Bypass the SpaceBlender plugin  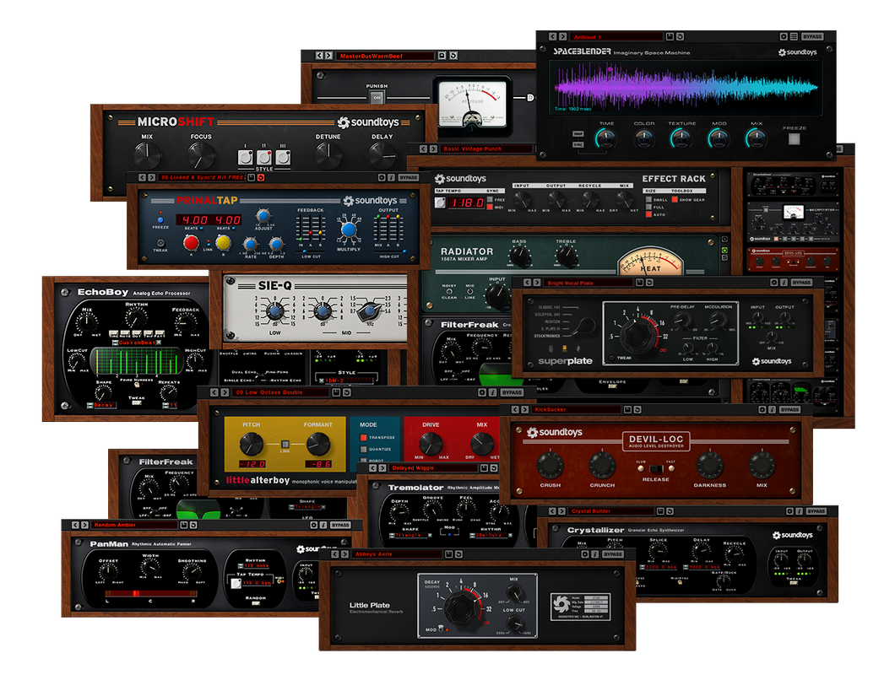pyautogui.click(x=811, y=36)
